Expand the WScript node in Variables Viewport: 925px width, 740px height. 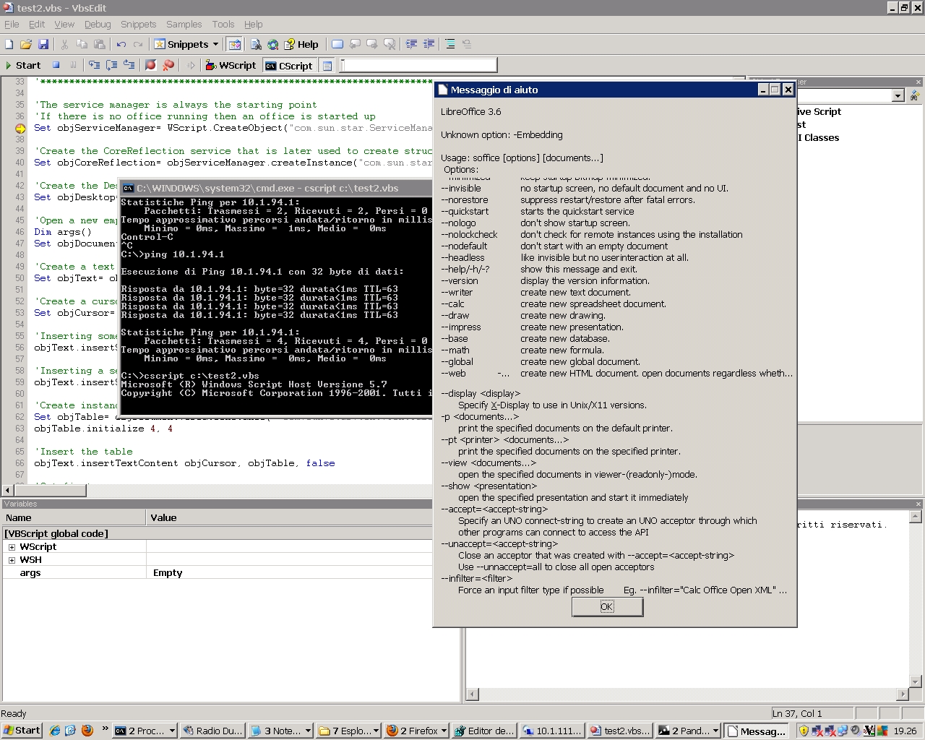(x=12, y=547)
